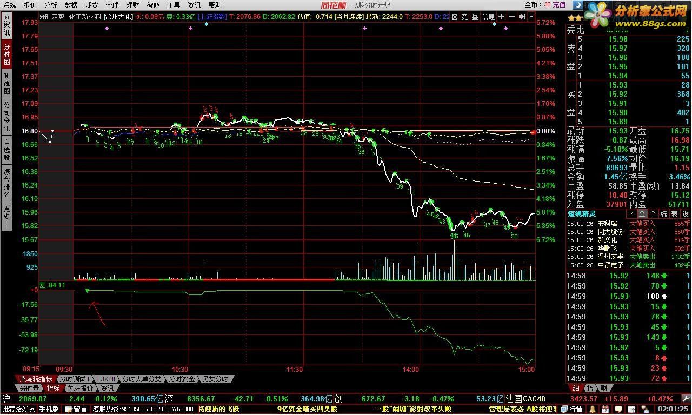Viewport: 692px width, 415px height.
Task: Click the 温州宏丰 alert row
Action: pos(628,257)
